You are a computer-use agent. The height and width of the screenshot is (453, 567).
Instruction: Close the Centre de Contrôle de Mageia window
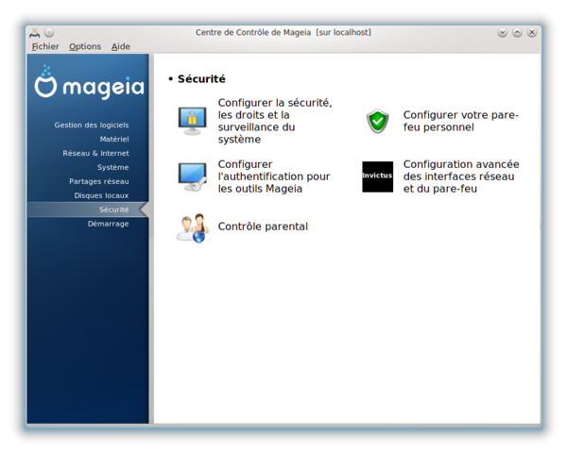click(x=532, y=33)
